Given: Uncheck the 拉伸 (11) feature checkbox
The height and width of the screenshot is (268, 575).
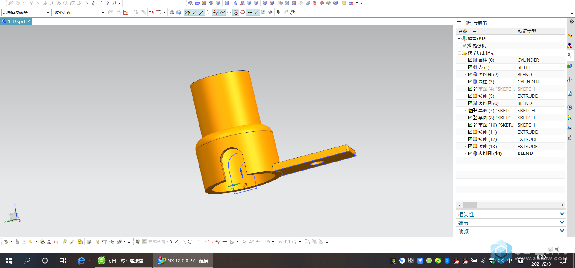Looking at the screenshot, I should point(470,132).
